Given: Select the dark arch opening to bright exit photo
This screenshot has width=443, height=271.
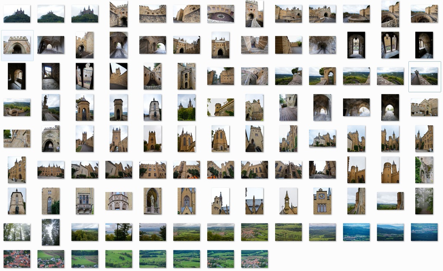Looking at the screenshot, I should (x=390, y=108).
